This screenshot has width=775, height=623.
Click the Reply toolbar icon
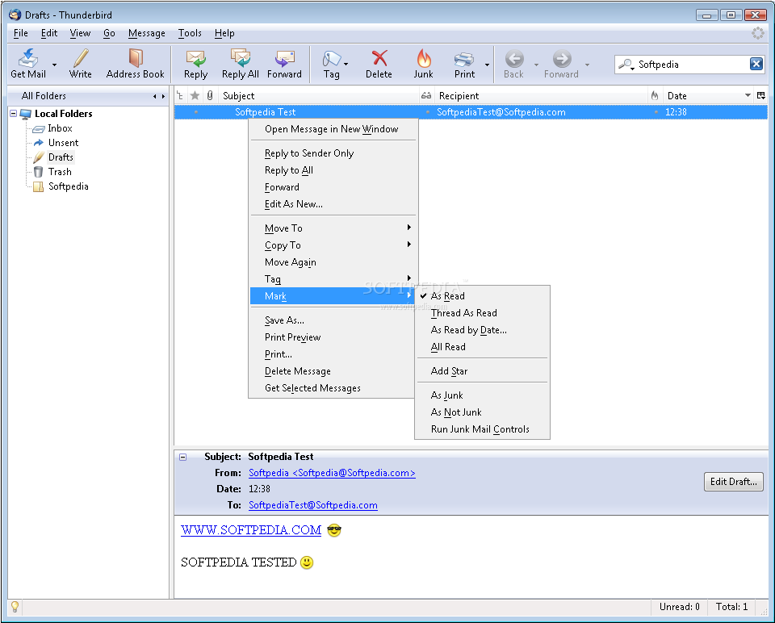(x=195, y=58)
